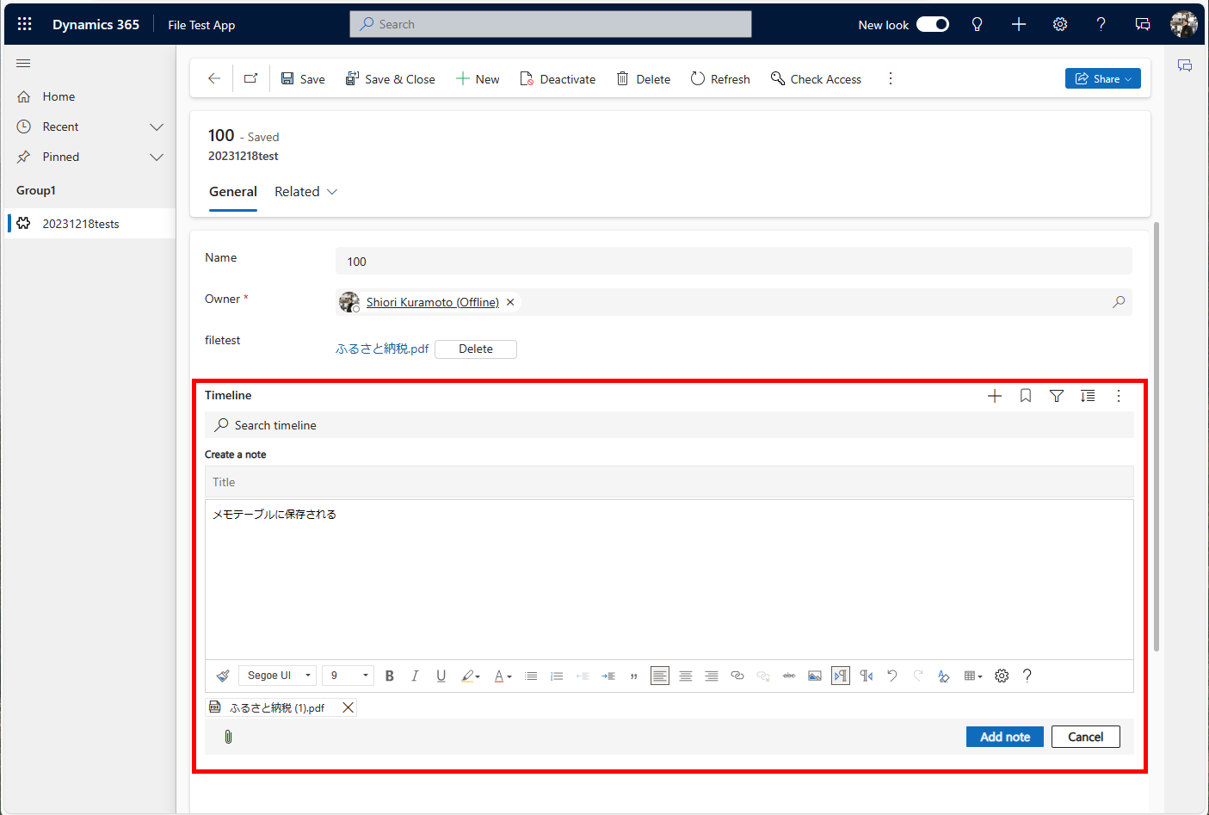Select the General tab
This screenshot has height=815, width=1209.
[233, 192]
